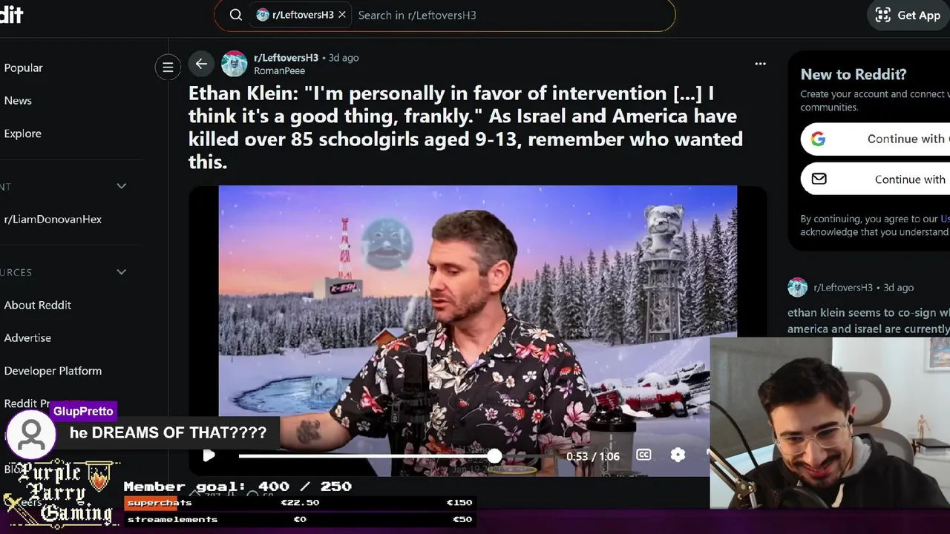This screenshot has width=950, height=534.
Task: Collapse the sidebar with the hamburger icon
Action: point(168,67)
